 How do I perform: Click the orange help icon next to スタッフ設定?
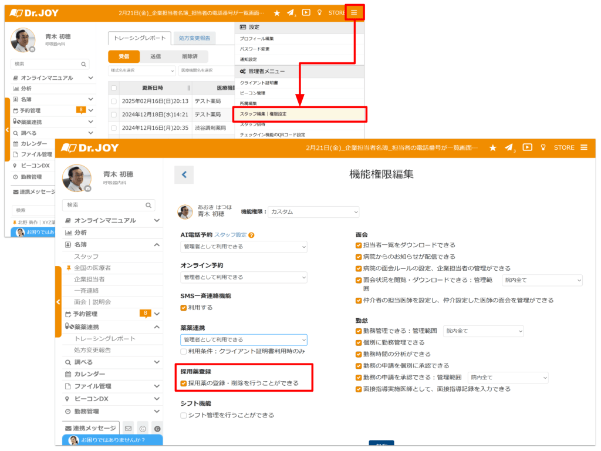click(x=251, y=235)
